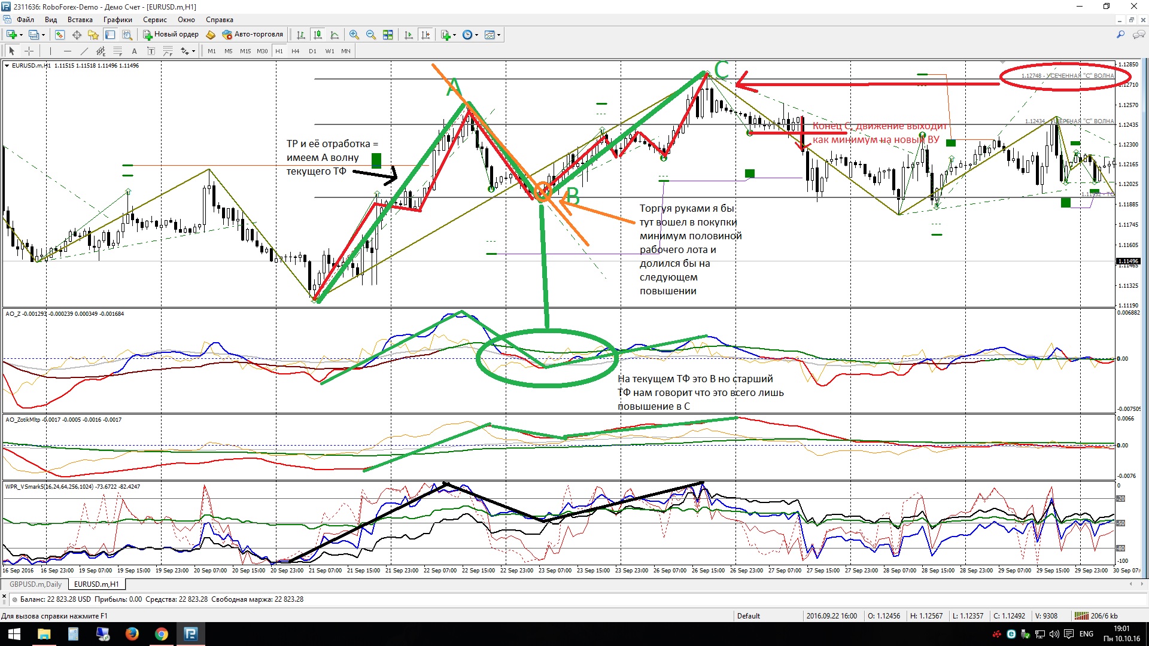Image resolution: width=1149 pixels, height=646 pixels.
Task: Open the Файл menu
Action: click(x=25, y=20)
